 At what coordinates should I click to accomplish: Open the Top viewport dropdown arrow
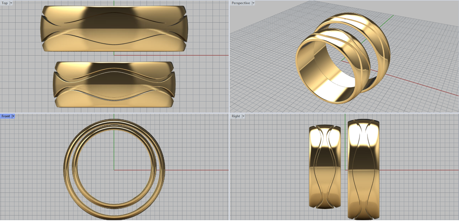coord(11,3)
